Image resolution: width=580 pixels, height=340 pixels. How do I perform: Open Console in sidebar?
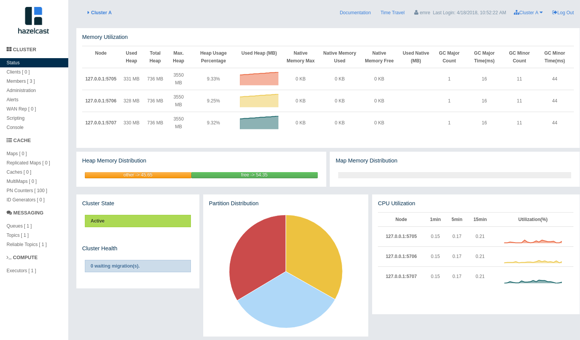click(15, 127)
